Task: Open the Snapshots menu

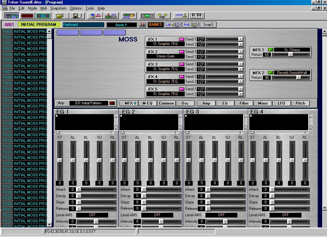Action: [x=58, y=8]
